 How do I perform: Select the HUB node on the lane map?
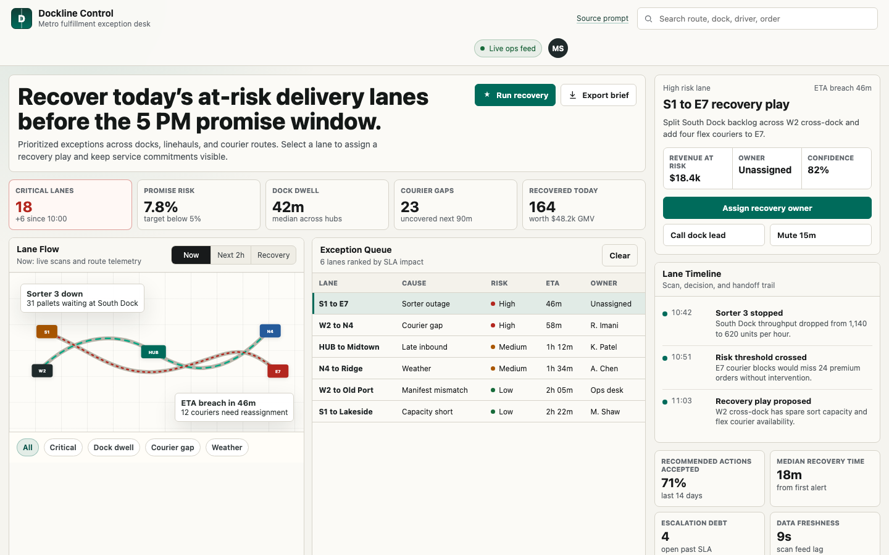pyautogui.click(x=153, y=352)
